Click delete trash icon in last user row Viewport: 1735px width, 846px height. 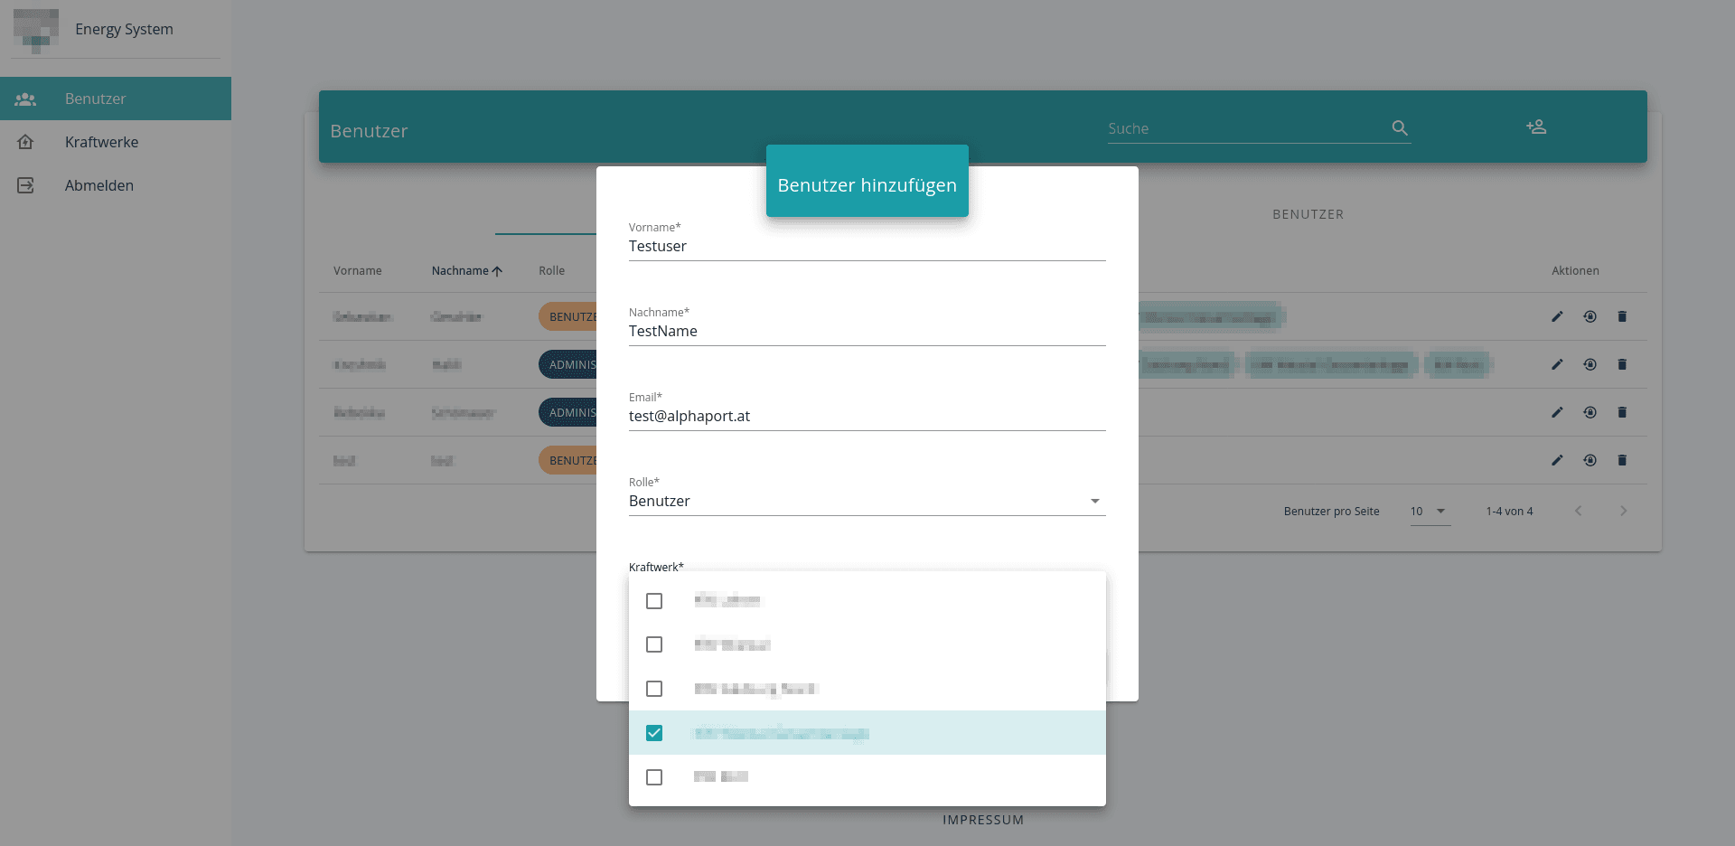tap(1622, 460)
